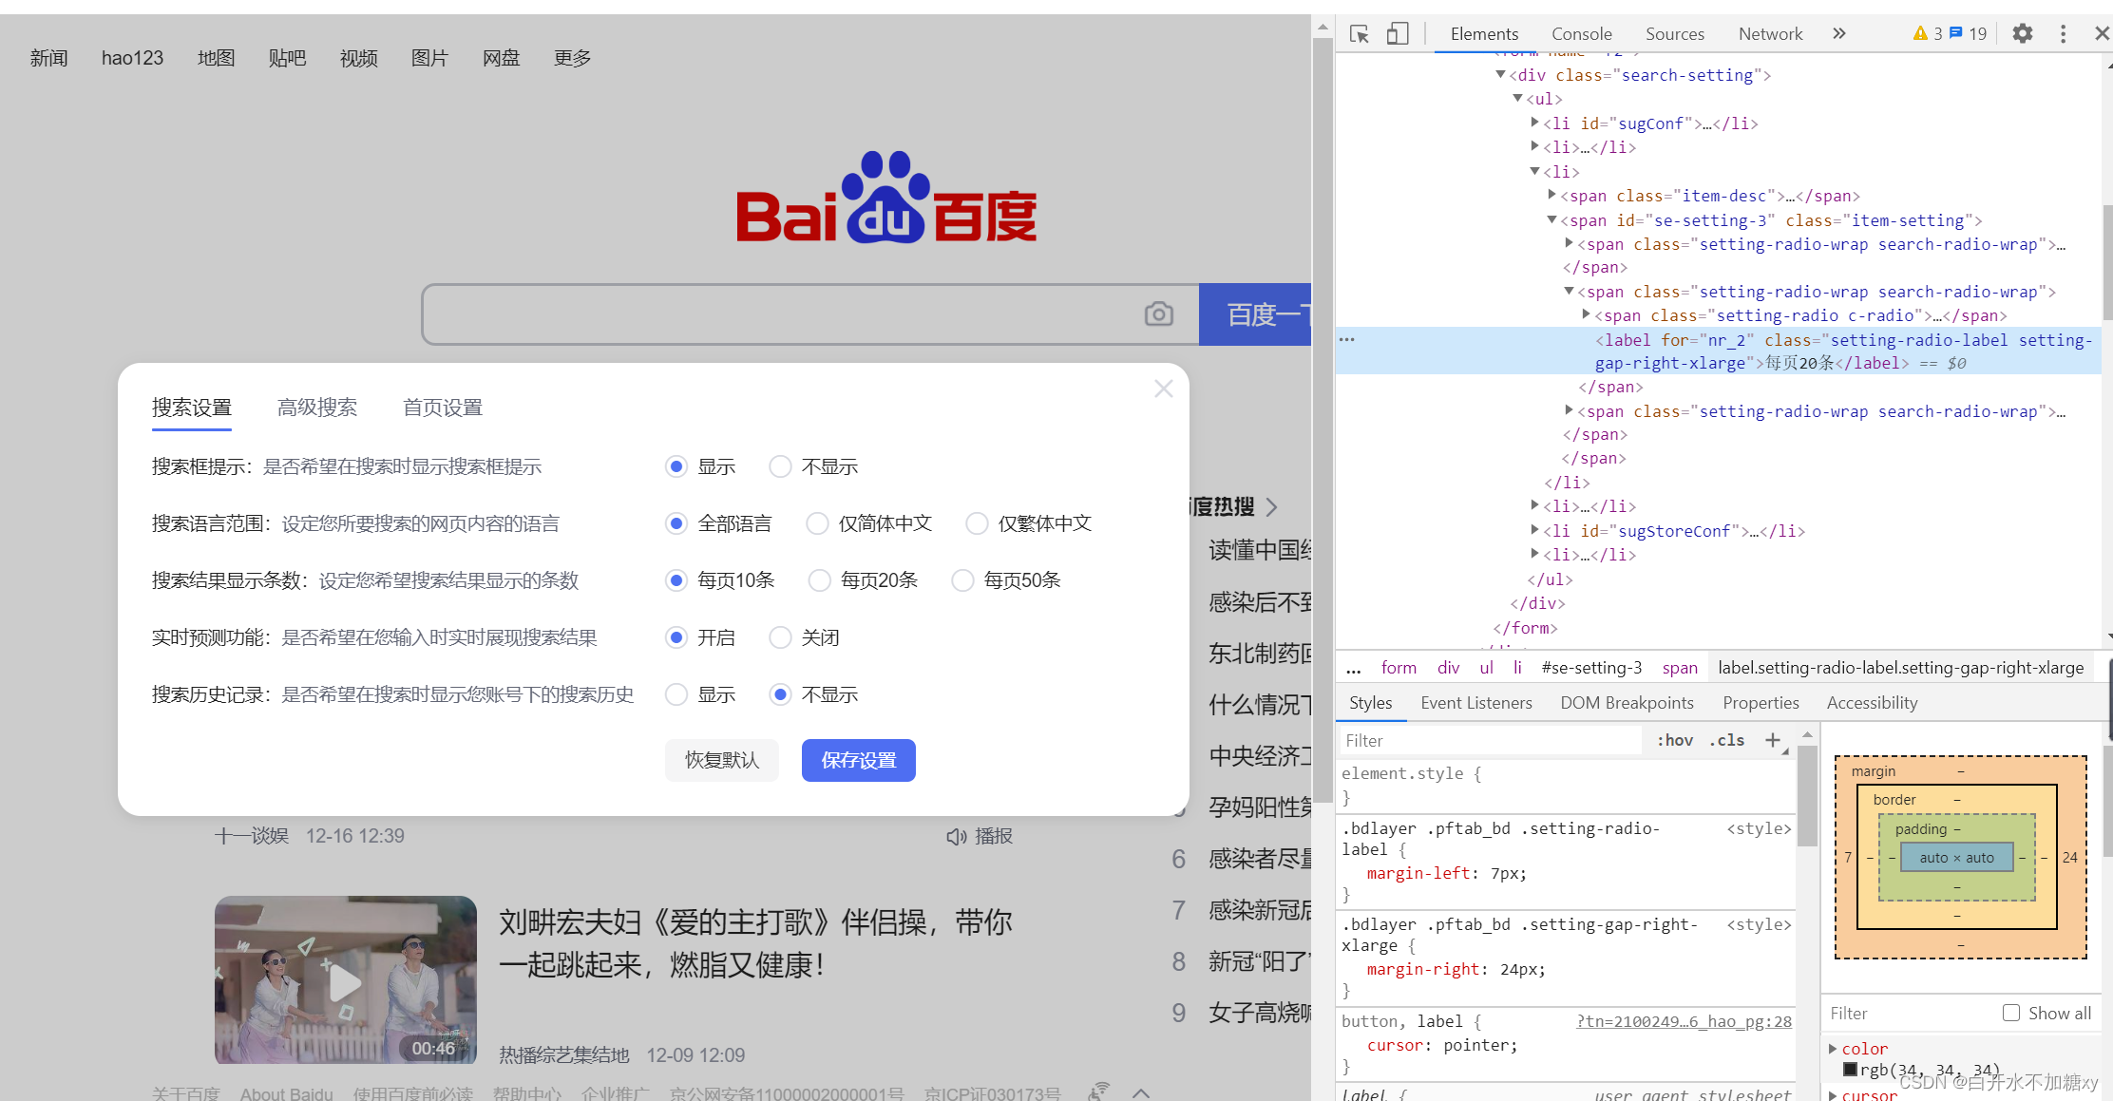Screen dimensions: 2113x1101
Task: Open the 更多 link
Action: click(x=572, y=58)
